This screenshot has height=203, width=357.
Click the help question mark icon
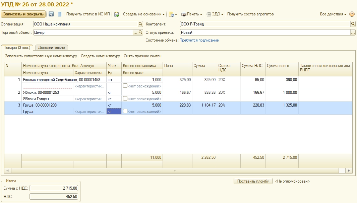[x=352, y=14]
